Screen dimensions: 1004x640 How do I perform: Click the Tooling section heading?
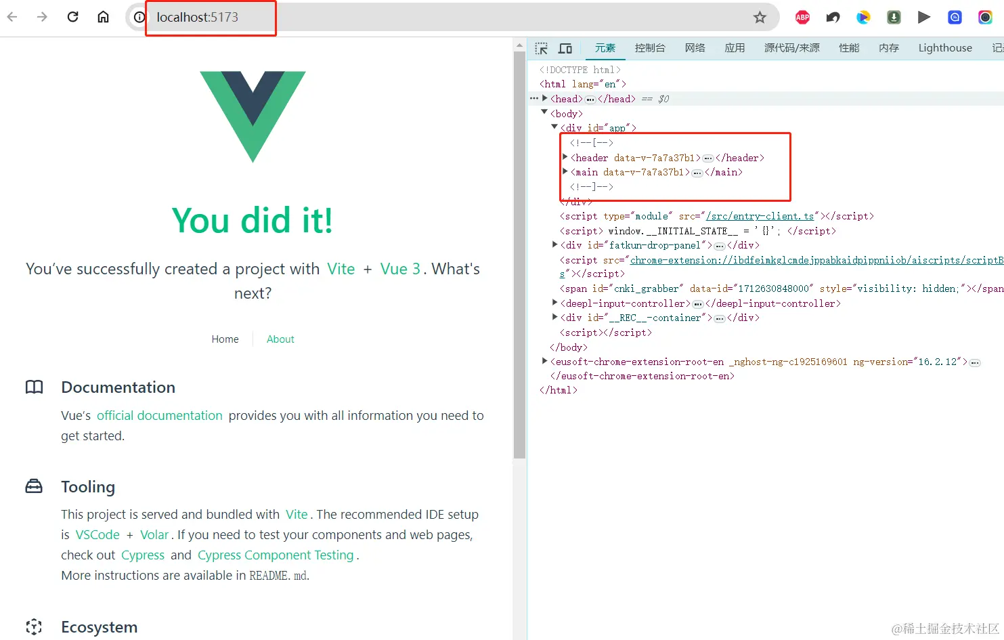click(x=88, y=486)
